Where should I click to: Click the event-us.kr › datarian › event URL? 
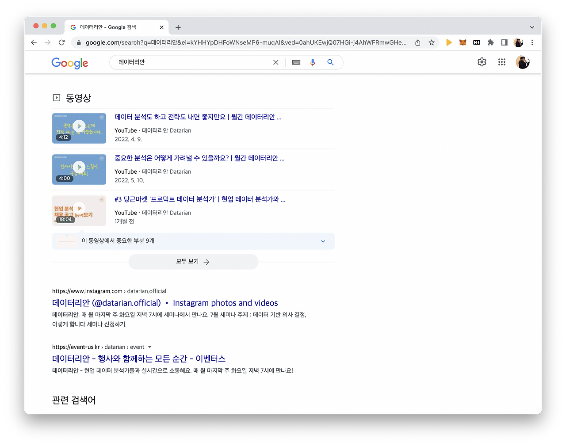98,347
